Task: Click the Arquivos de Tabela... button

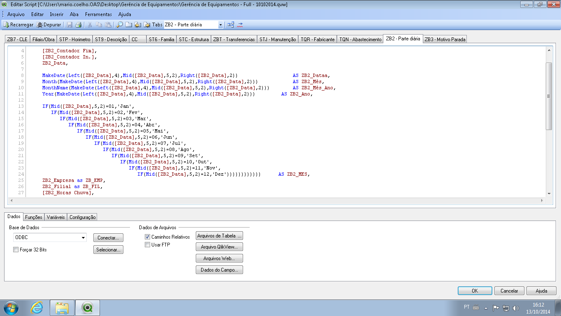Action: (219, 236)
